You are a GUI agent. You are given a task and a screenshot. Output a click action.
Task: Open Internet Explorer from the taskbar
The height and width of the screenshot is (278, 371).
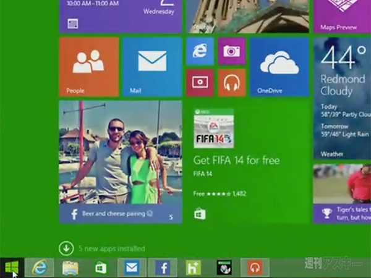(x=40, y=267)
